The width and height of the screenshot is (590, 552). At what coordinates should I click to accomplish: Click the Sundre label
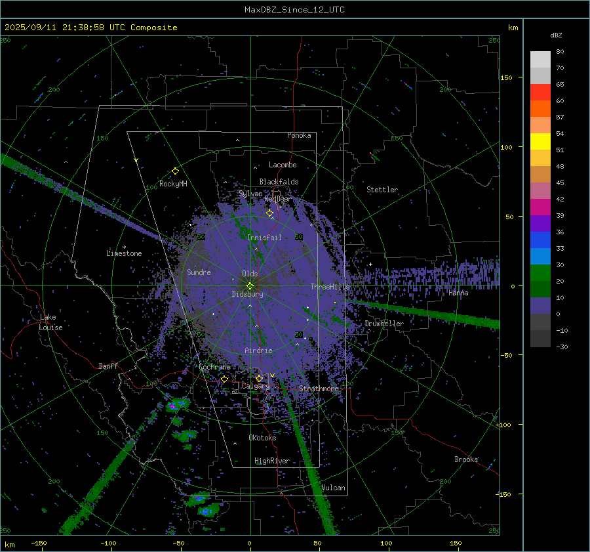pyautogui.click(x=199, y=272)
